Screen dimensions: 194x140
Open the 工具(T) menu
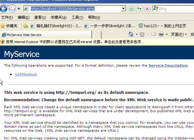point(77,17)
